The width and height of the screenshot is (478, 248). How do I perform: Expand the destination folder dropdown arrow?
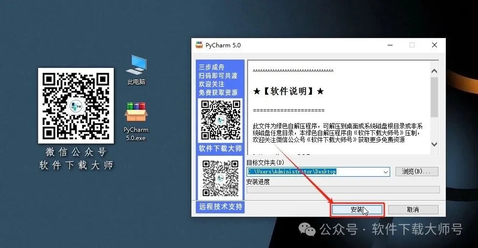(386, 172)
